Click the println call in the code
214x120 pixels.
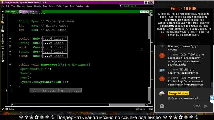47,82
